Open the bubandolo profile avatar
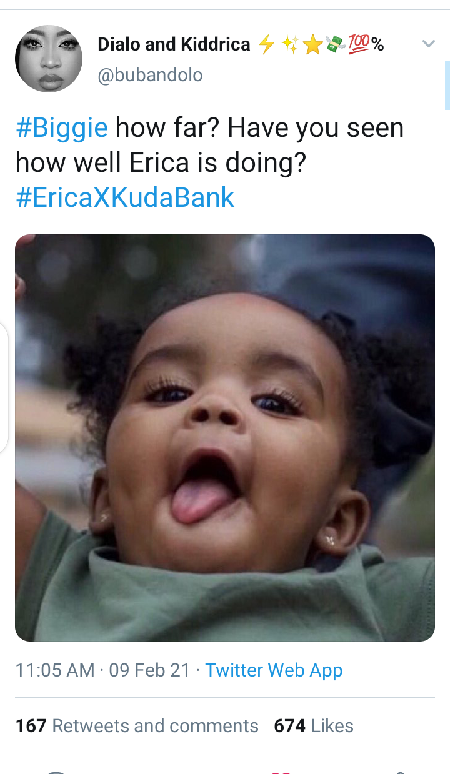 49,59
